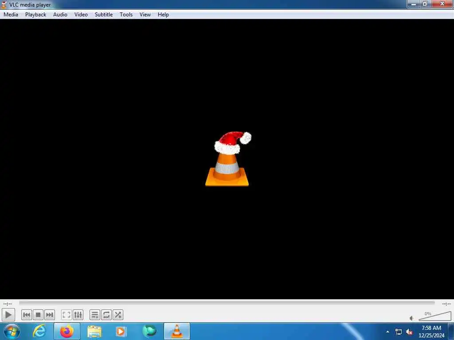Open the Windows Start menu

coord(12,331)
